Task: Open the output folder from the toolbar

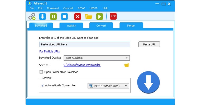Action: (x=89, y=17)
